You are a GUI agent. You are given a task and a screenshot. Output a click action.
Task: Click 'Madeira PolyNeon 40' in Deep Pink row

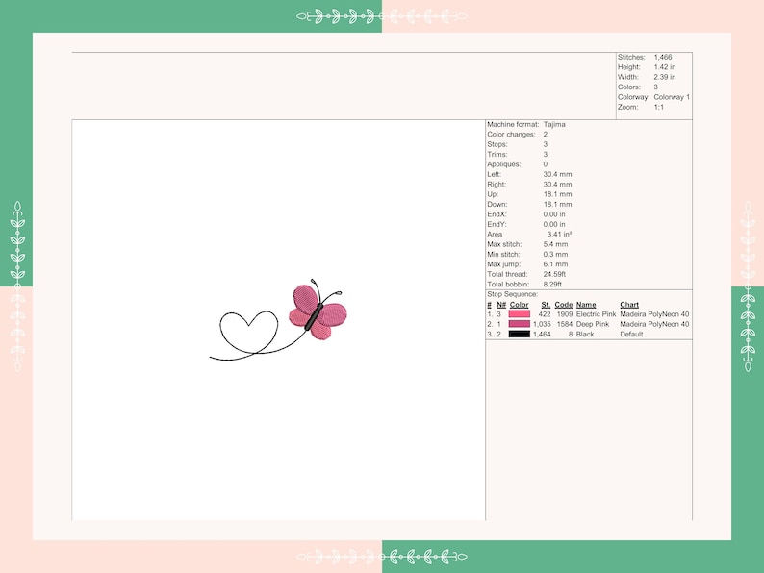click(654, 324)
